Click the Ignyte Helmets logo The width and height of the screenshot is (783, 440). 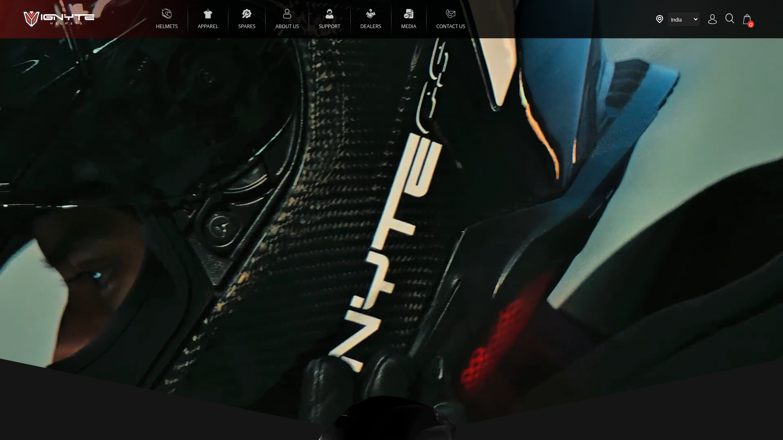[x=59, y=19]
